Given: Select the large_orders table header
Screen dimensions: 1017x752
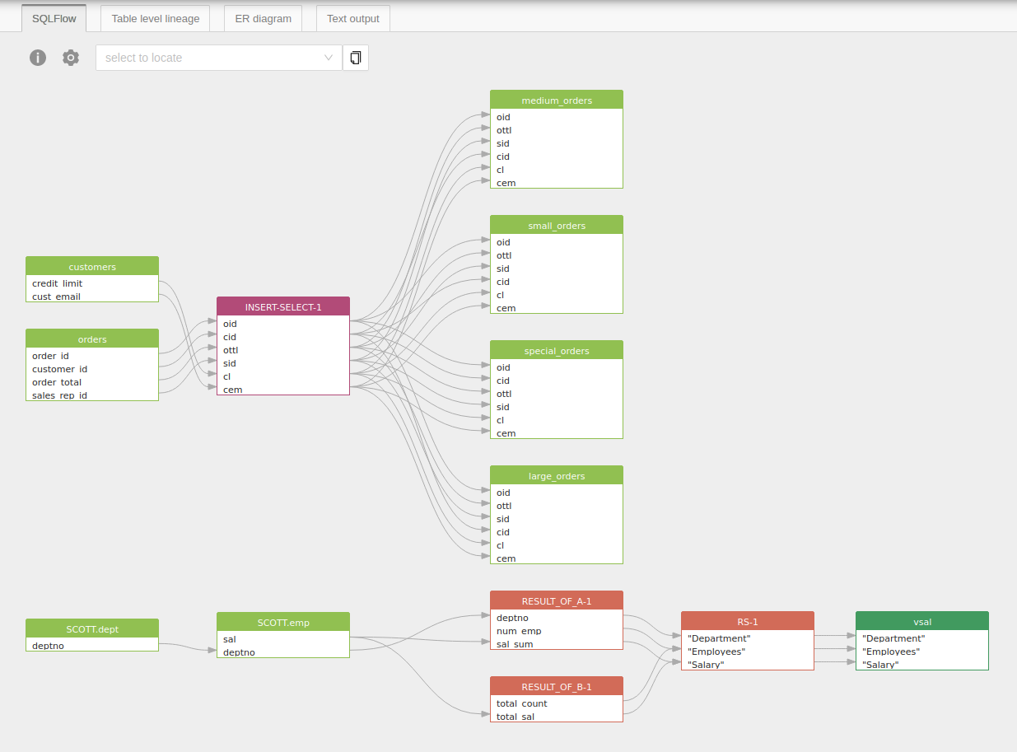Looking at the screenshot, I should point(557,475).
